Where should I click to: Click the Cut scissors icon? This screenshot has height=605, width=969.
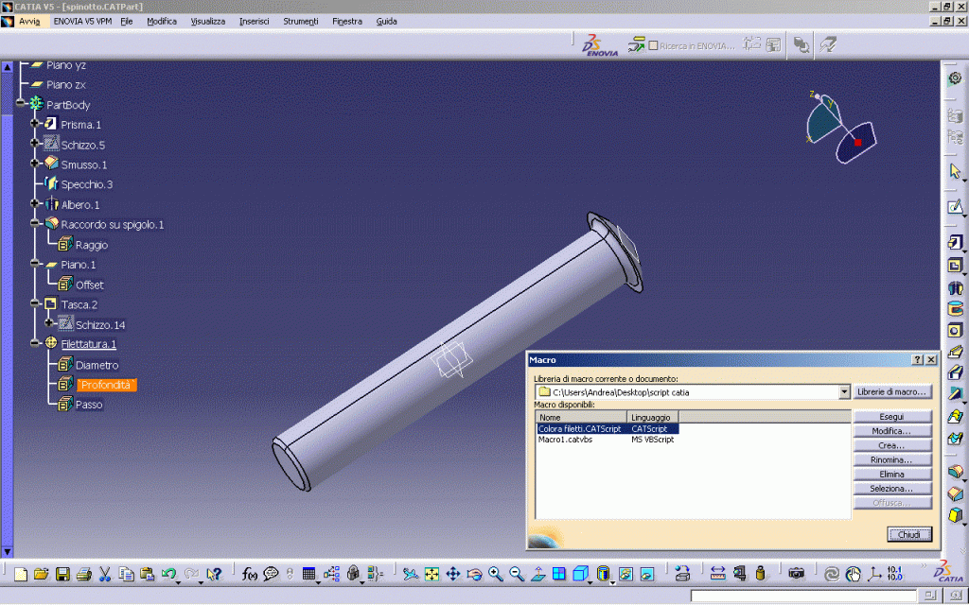[x=105, y=574]
